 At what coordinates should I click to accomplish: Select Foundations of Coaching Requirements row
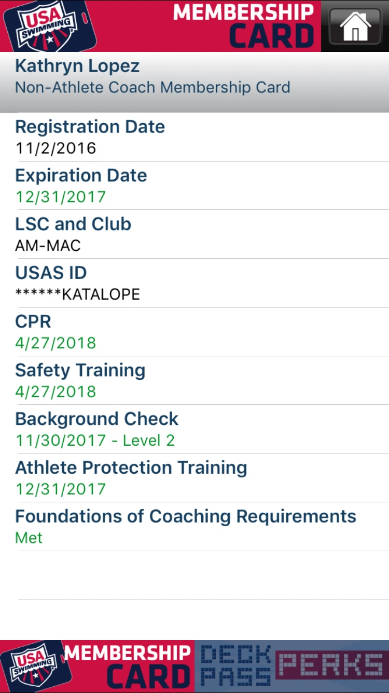195,526
